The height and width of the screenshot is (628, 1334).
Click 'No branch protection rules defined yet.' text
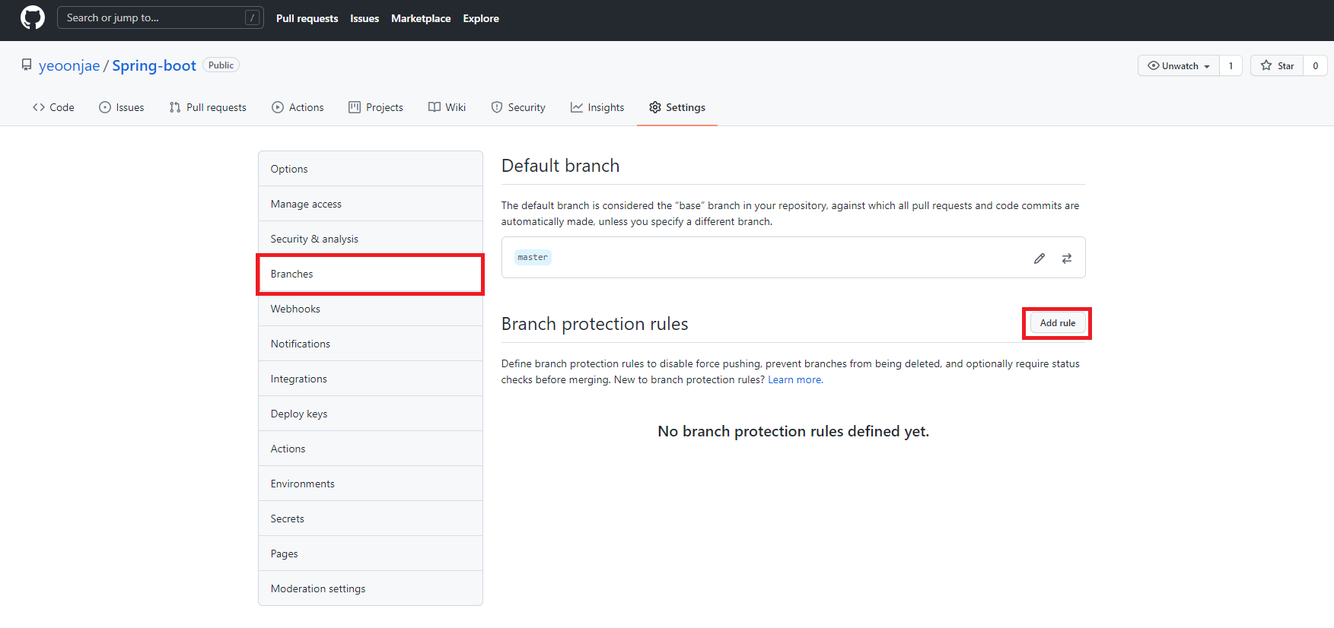point(793,431)
